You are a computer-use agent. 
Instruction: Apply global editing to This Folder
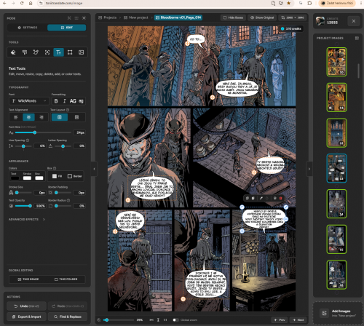point(66,279)
